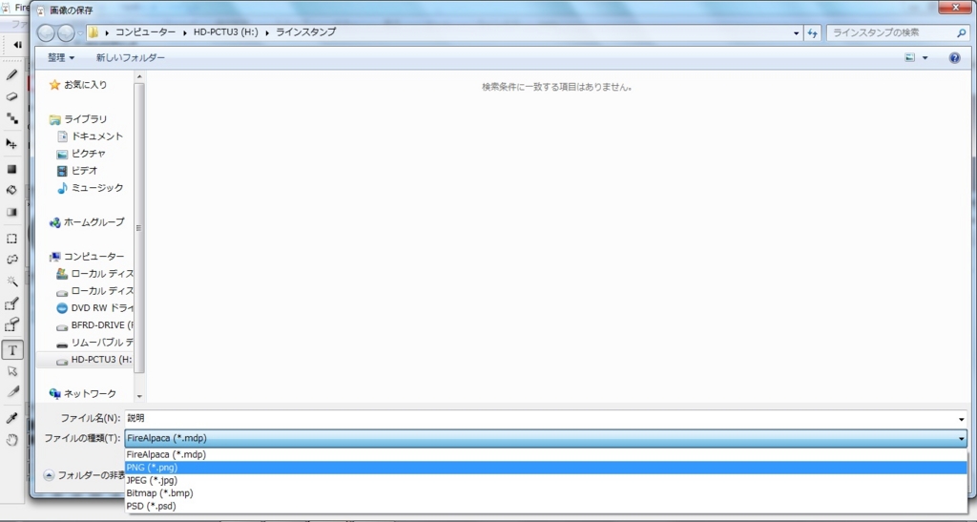Collapse the FireAlpaca tool panel arrow
977x522 pixels.
click(x=17, y=44)
